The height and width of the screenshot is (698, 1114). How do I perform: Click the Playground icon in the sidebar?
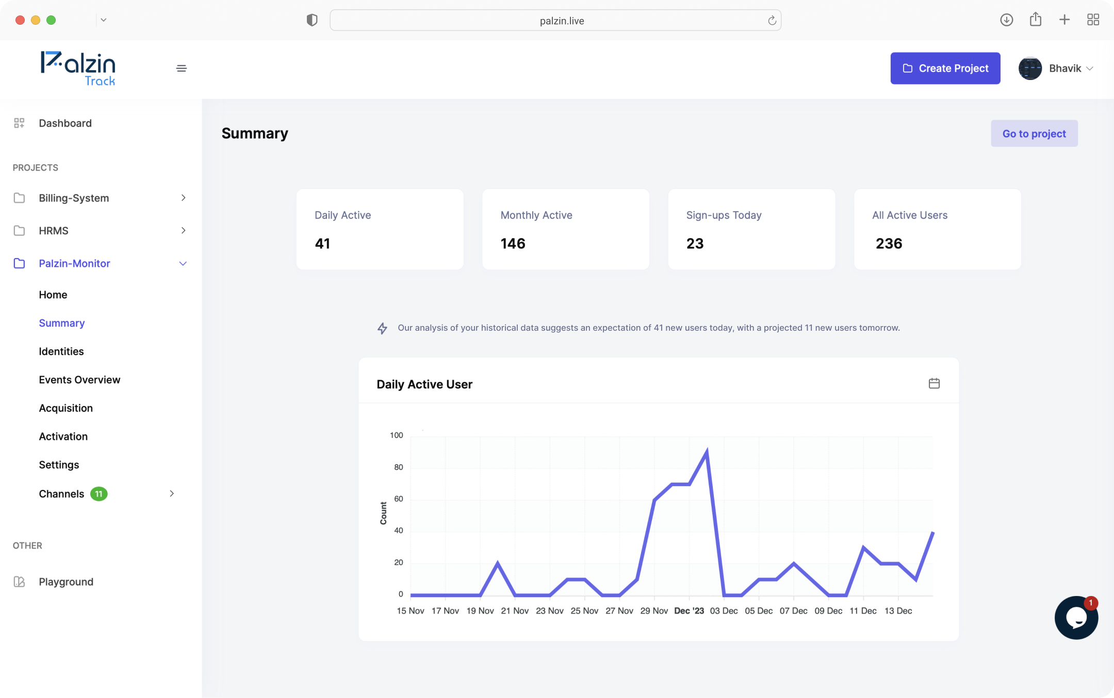pyautogui.click(x=19, y=582)
